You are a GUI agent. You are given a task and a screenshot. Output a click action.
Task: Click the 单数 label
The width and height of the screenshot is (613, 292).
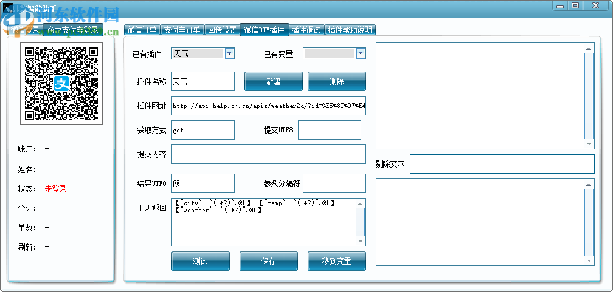[x=27, y=228]
